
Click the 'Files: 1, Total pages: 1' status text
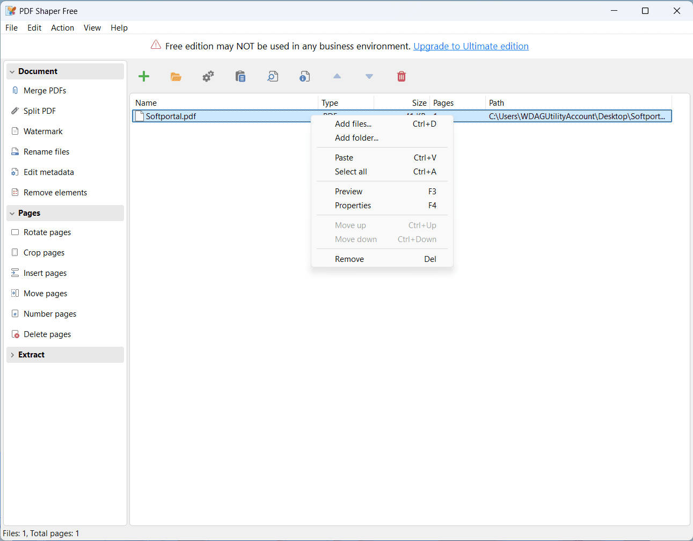click(x=41, y=533)
